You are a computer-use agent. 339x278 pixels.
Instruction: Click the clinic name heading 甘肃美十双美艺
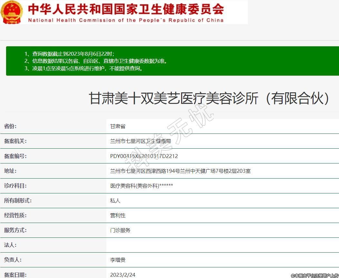click(x=209, y=98)
